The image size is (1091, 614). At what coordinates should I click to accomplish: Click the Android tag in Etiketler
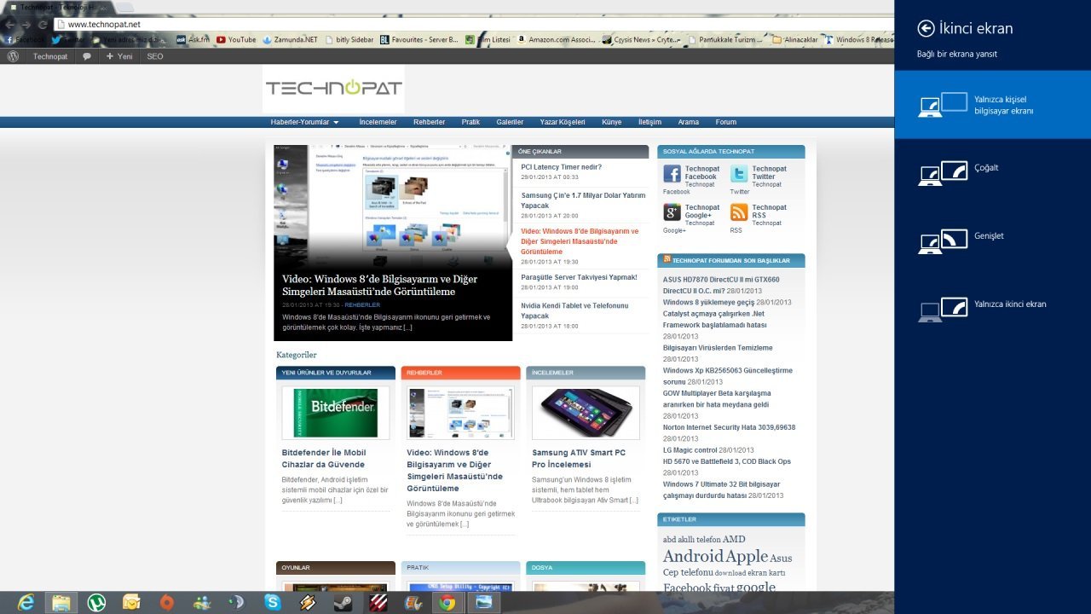click(693, 557)
